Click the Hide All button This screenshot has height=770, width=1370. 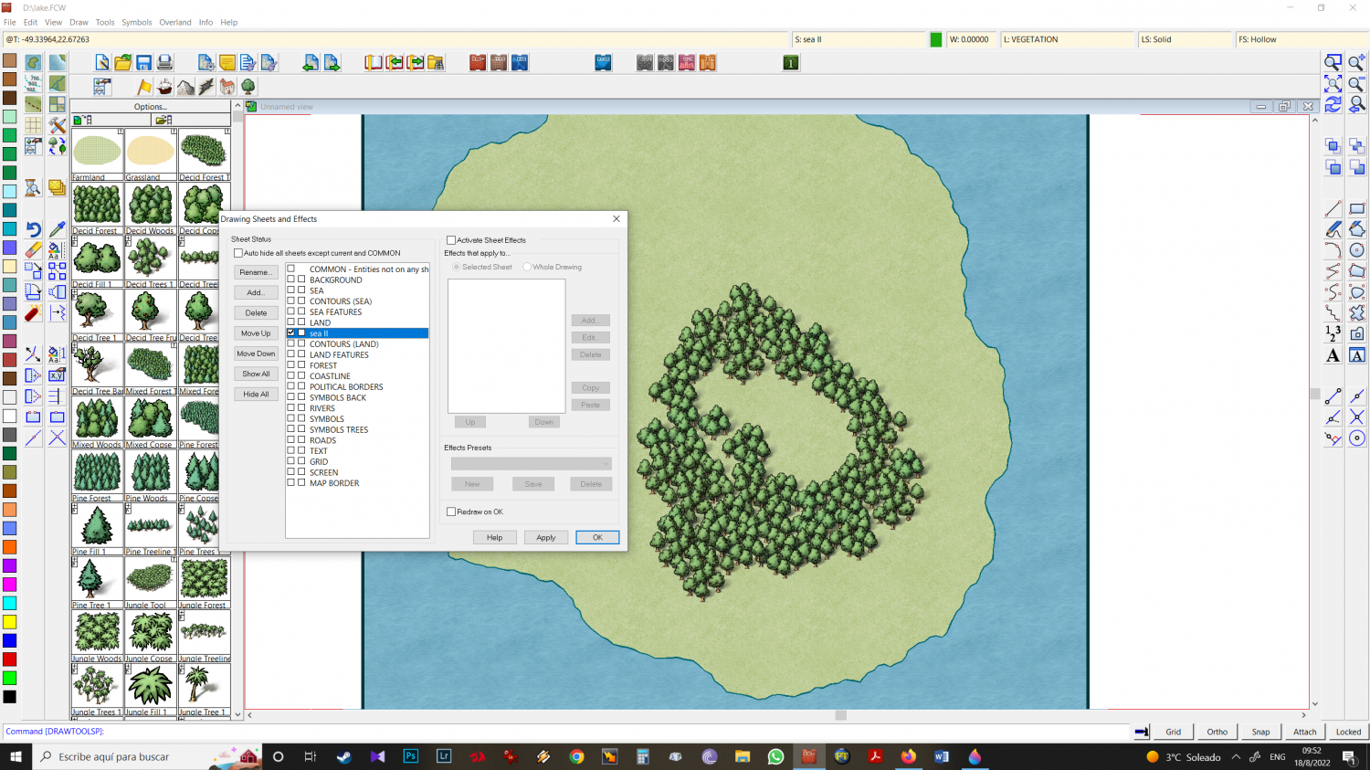[256, 395]
